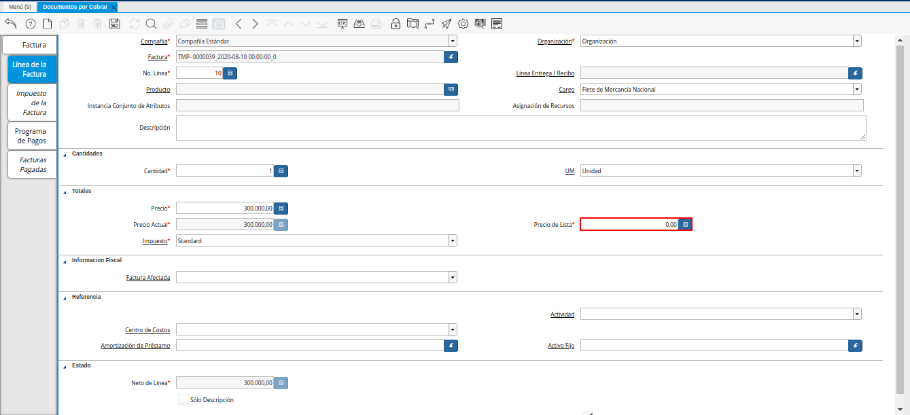
Task: Click the Factura Afectada label link
Action: tap(148, 278)
